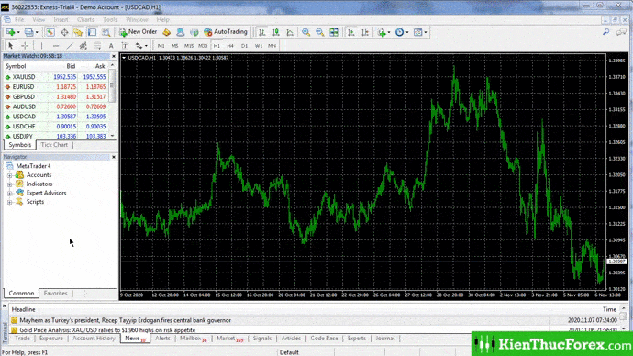Open the Indicators list icon
The image size is (633, 356).
[382, 32]
